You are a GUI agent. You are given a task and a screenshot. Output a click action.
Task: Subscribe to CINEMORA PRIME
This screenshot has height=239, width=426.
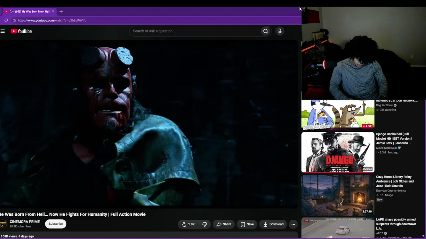coord(56,224)
